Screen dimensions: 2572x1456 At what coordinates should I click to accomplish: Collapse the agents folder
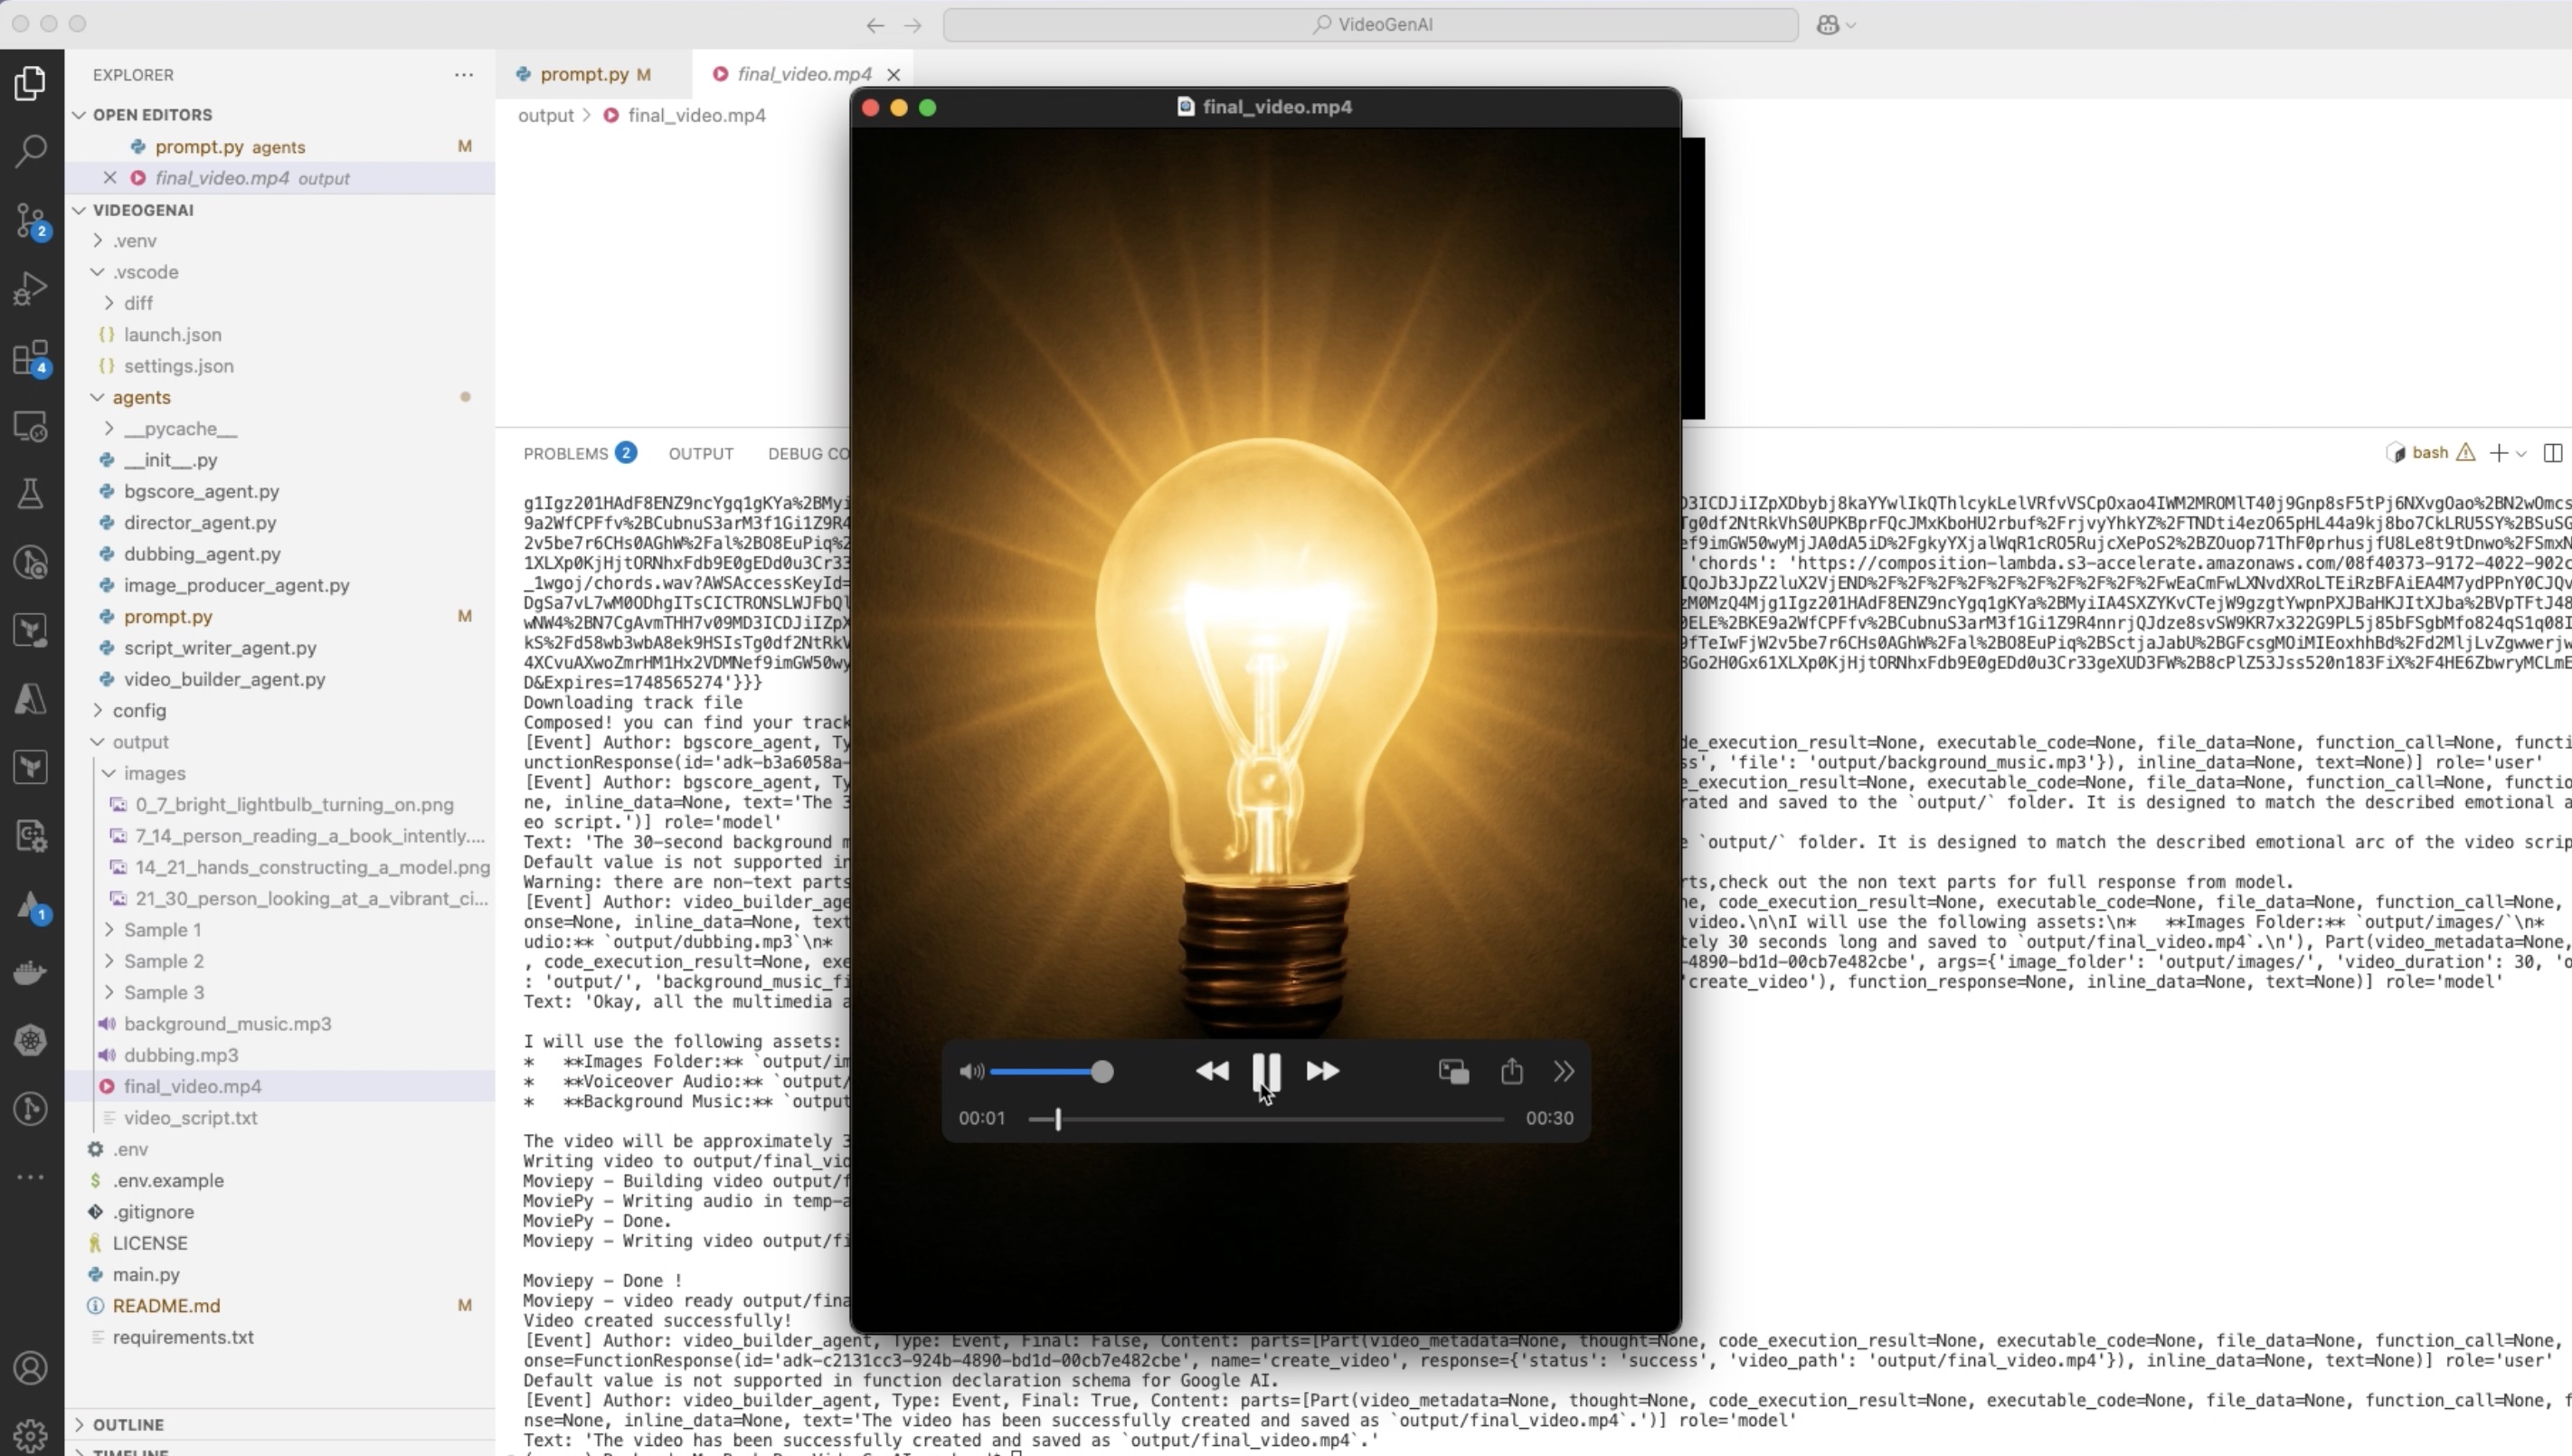tap(141, 397)
